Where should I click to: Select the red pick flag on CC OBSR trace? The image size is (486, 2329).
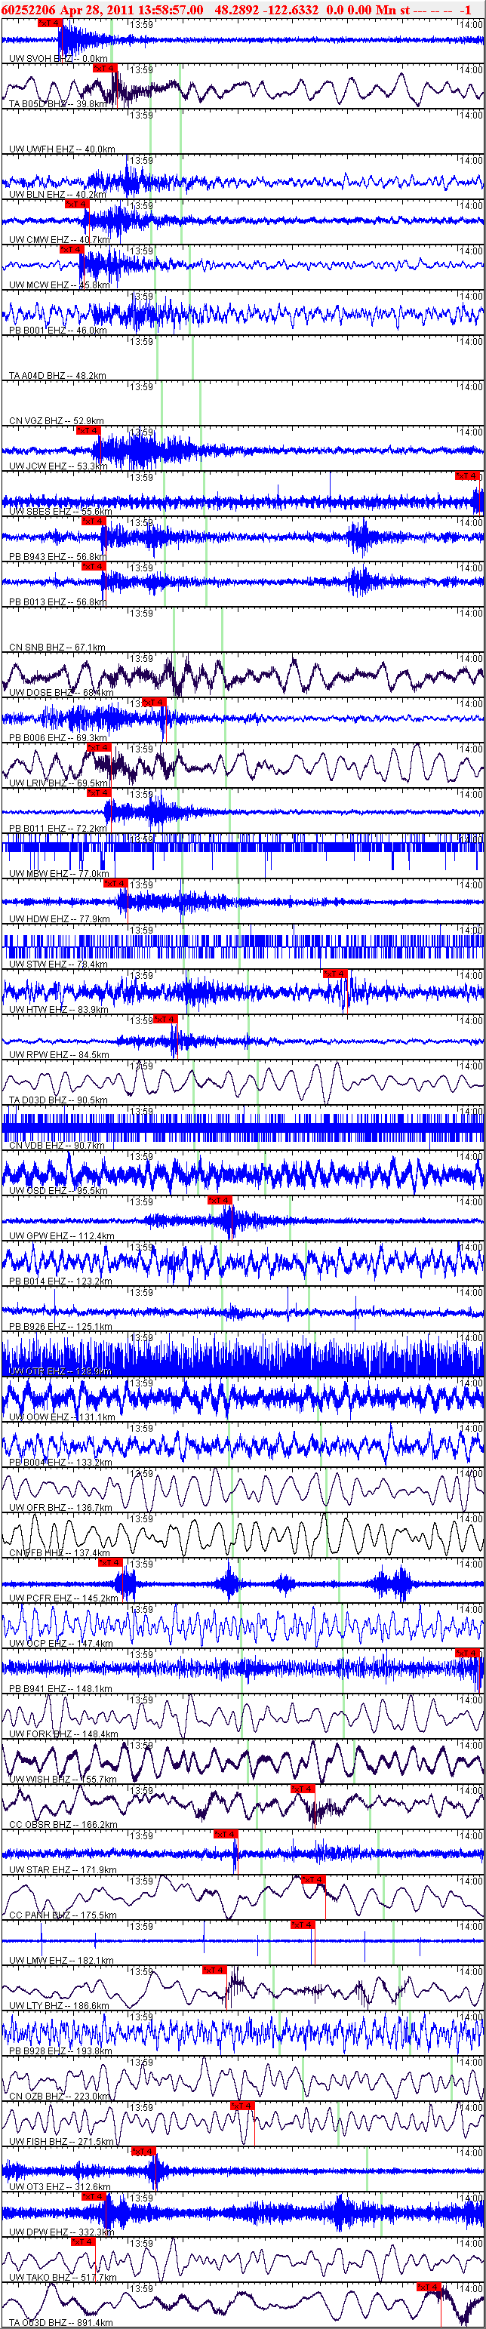303,1789
